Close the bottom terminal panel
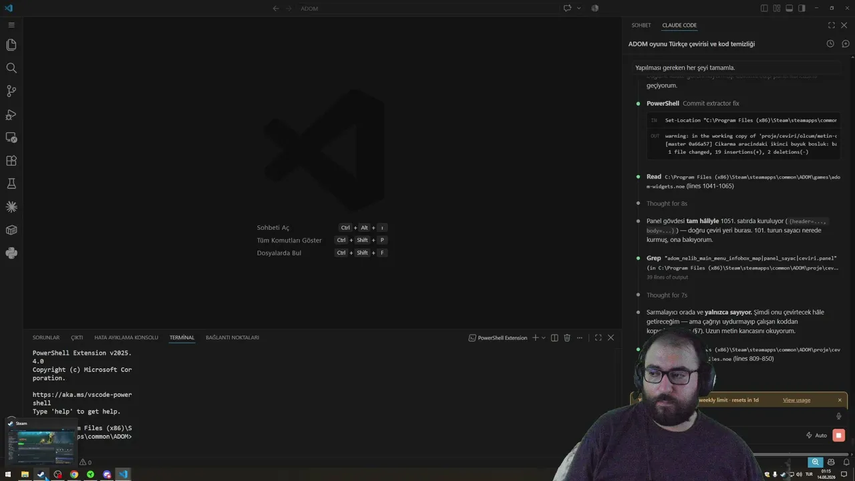This screenshot has width=855, height=481. pos(611,338)
